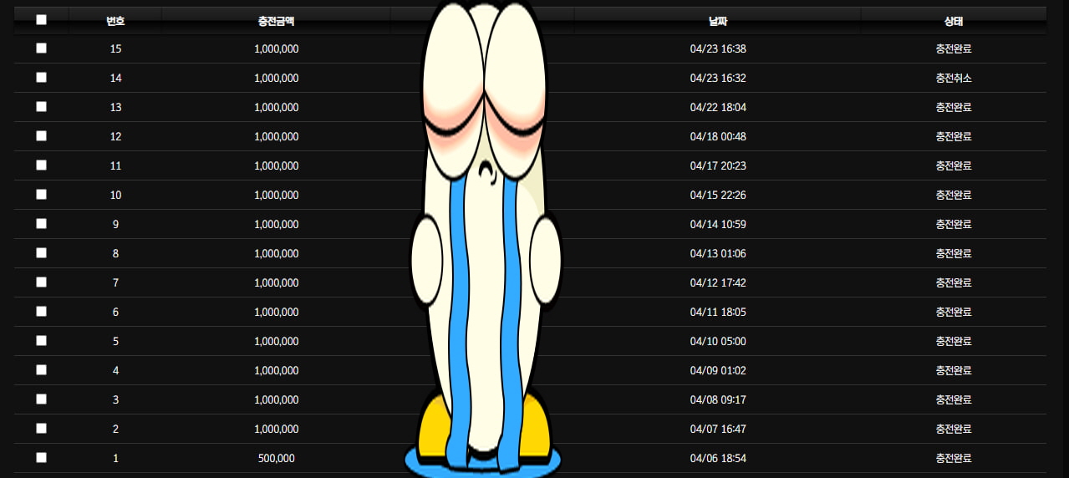Click the date 04/23 16:38 cell
Image resolution: width=1069 pixels, height=478 pixels.
pyautogui.click(x=718, y=49)
